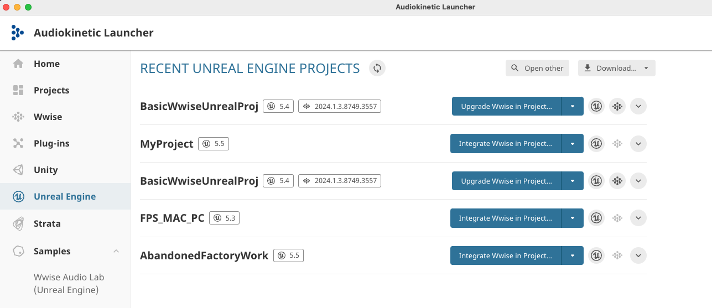Click the Open other button
This screenshot has height=308, width=712.
[x=537, y=68]
